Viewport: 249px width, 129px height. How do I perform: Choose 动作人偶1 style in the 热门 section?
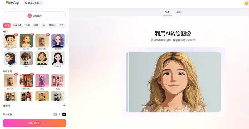coord(42,41)
